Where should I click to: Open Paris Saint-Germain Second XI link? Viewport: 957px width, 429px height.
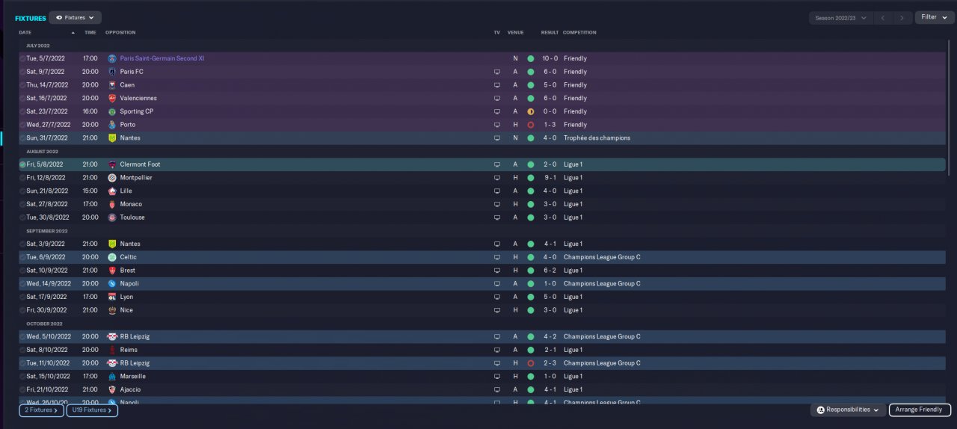pos(162,58)
